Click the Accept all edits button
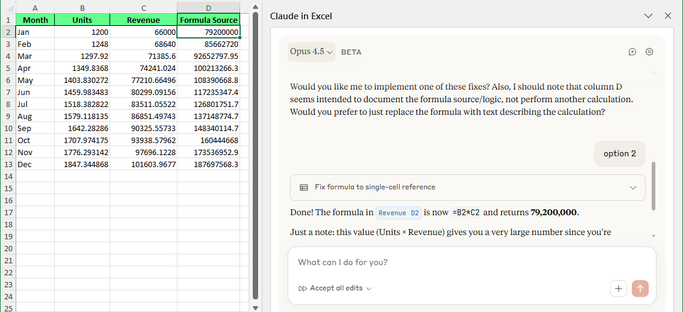 point(336,288)
